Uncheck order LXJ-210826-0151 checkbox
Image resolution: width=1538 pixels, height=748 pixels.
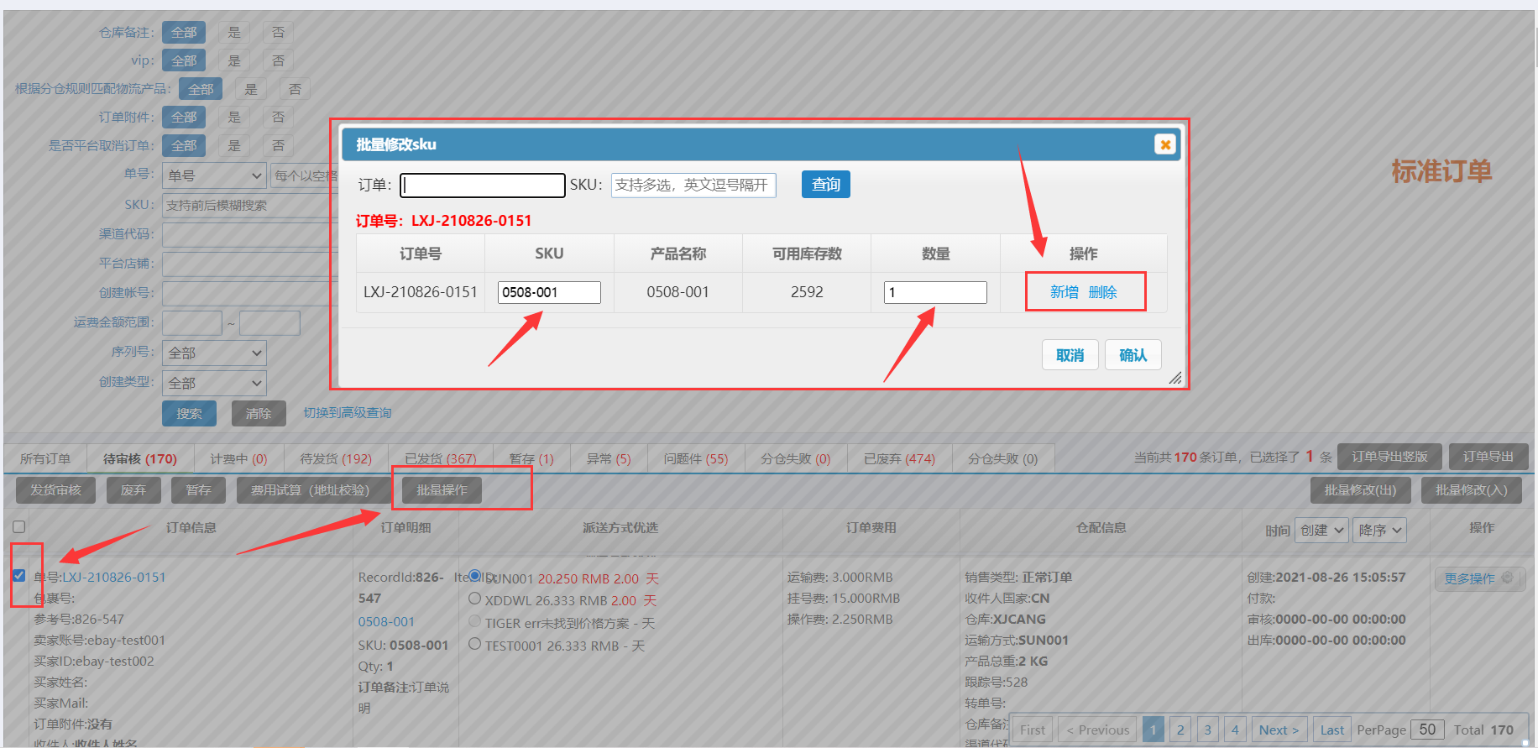click(18, 576)
